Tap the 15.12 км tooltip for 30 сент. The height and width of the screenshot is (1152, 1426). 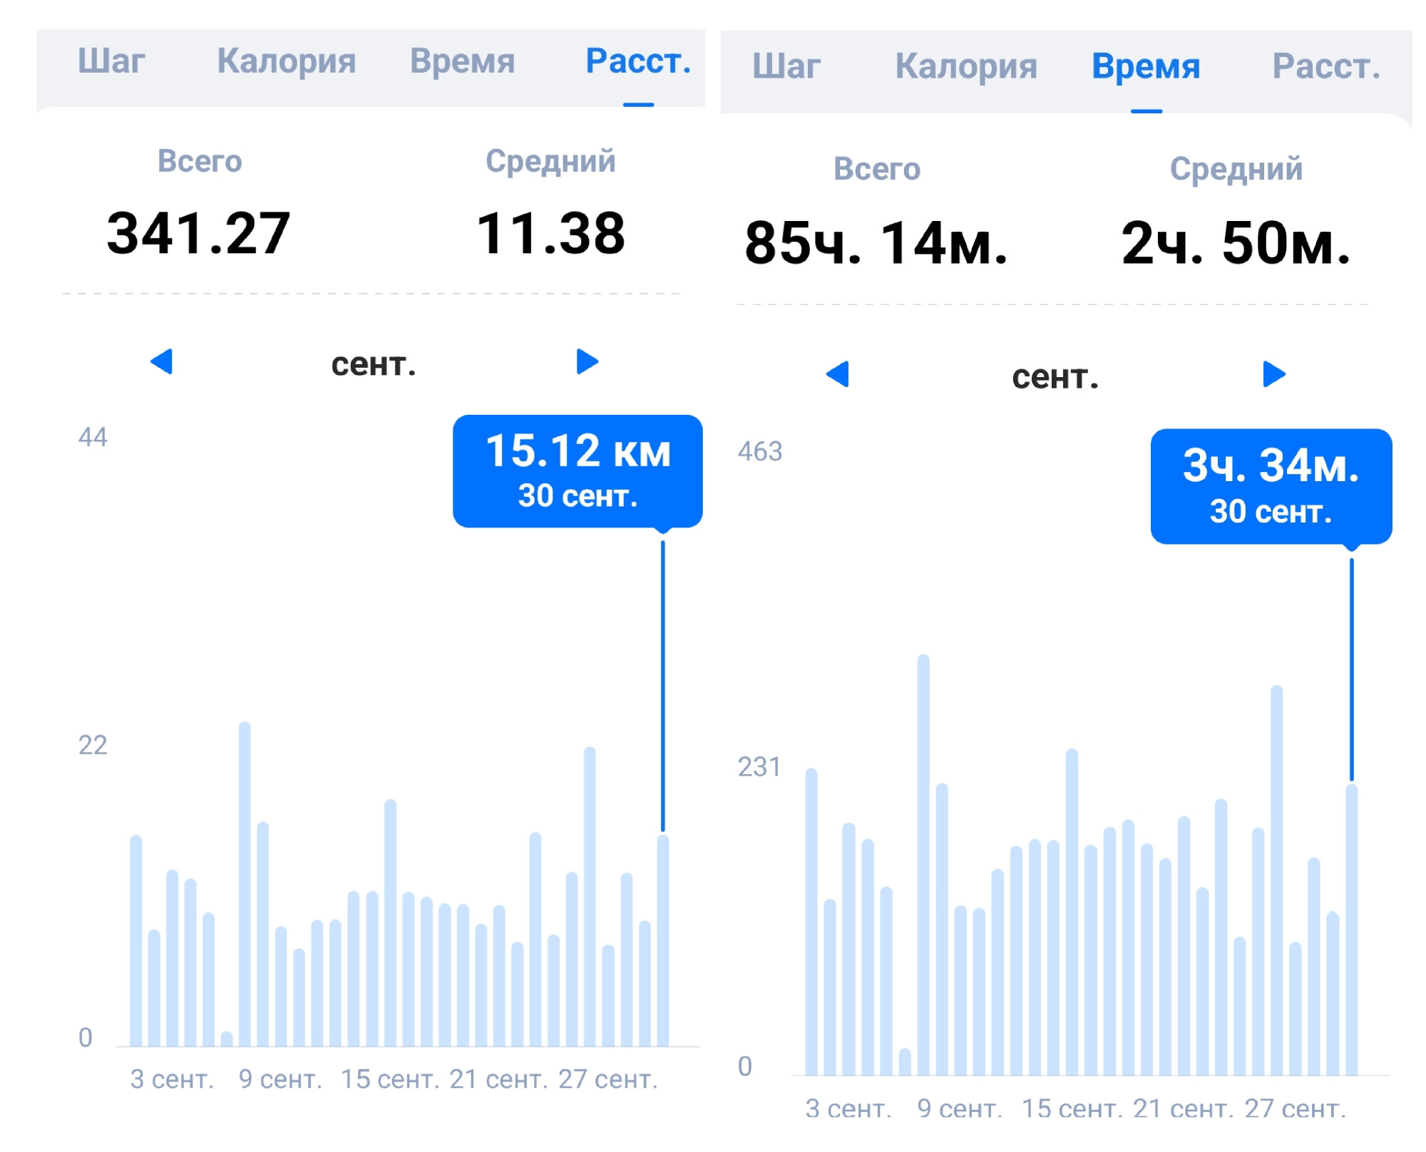coord(578,472)
